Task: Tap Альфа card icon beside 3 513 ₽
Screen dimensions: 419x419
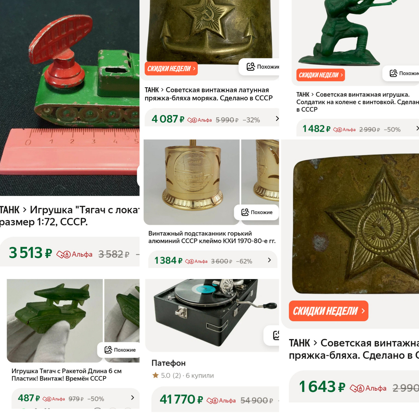Action: tap(64, 255)
